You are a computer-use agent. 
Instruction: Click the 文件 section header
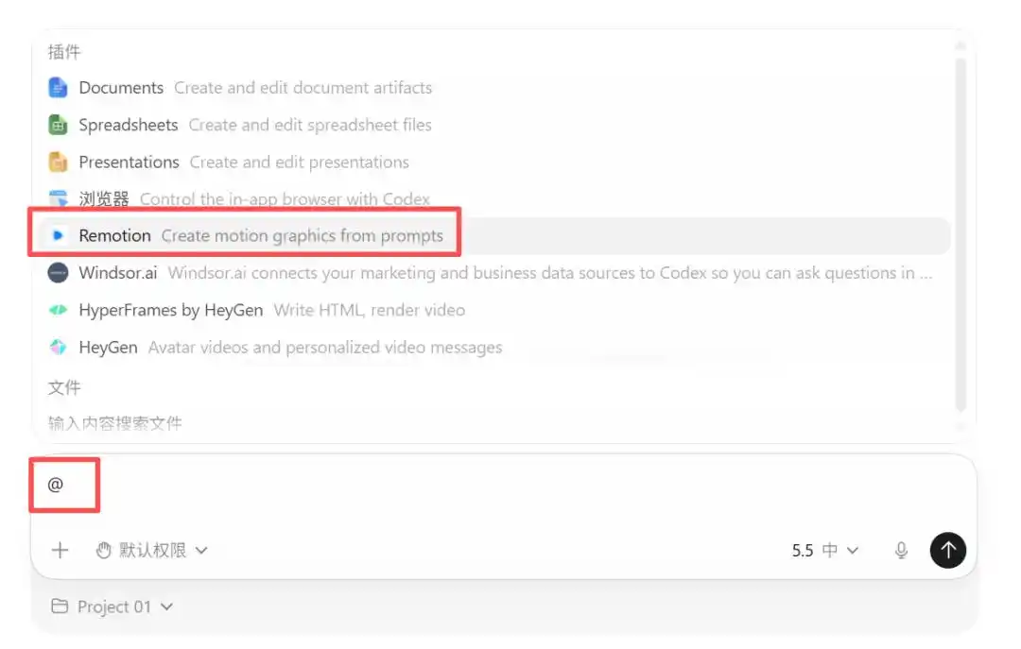pyautogui.click(x=64, y=387)
